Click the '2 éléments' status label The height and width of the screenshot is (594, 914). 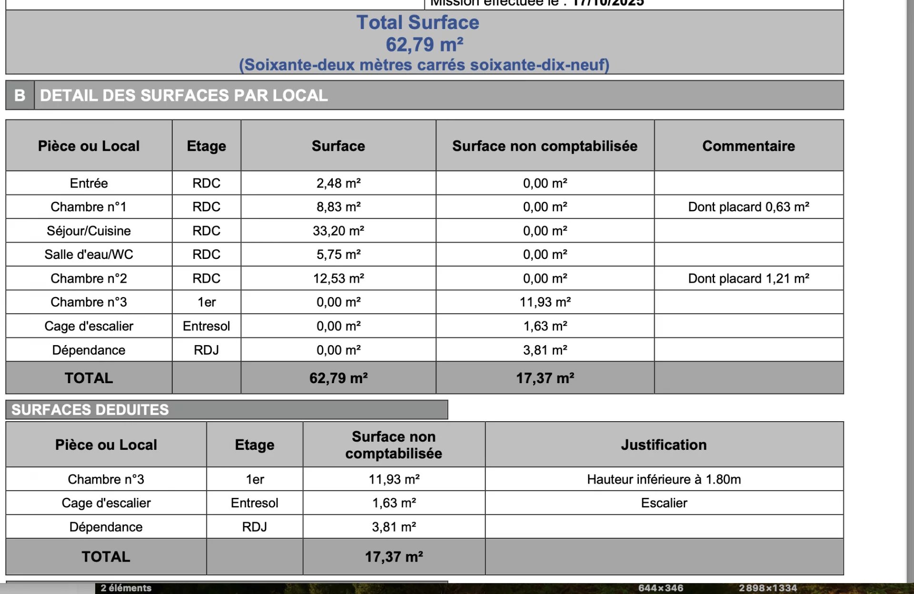click(126, 588)
